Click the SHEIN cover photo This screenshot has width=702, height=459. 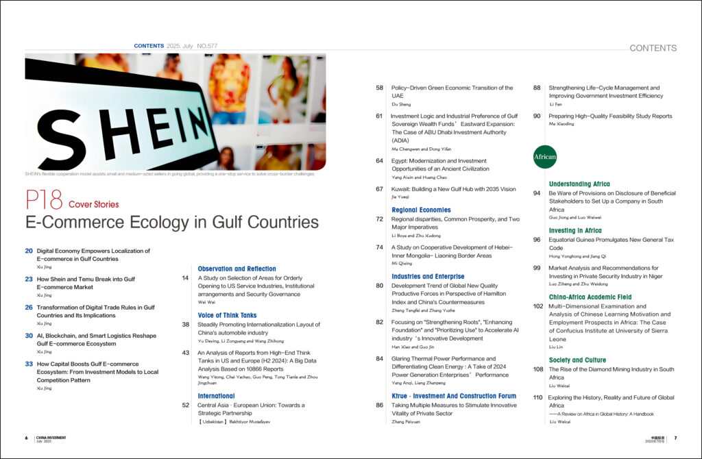coord(175,112)
